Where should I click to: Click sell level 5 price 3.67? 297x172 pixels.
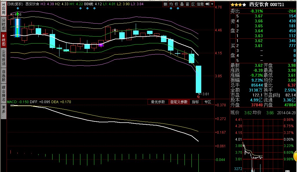click(x=259, y=16)
